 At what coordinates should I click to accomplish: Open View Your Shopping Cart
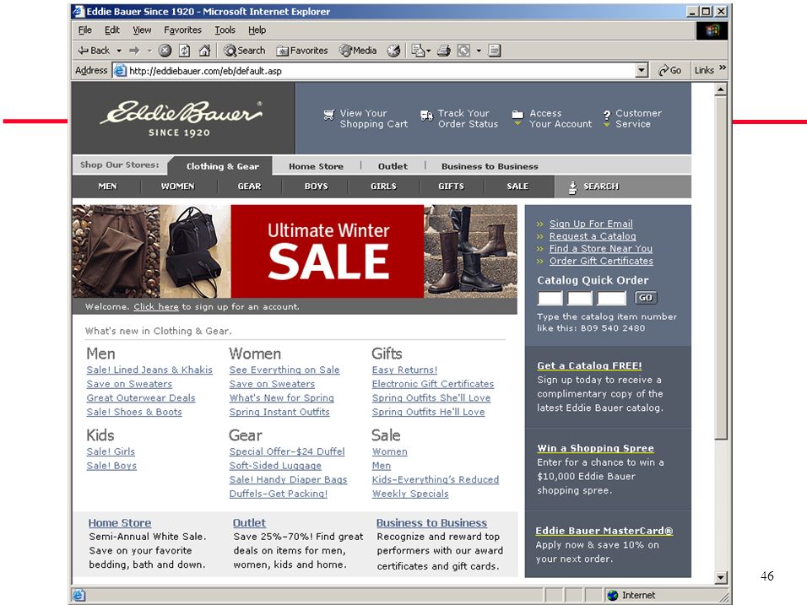tap(374, 118)
